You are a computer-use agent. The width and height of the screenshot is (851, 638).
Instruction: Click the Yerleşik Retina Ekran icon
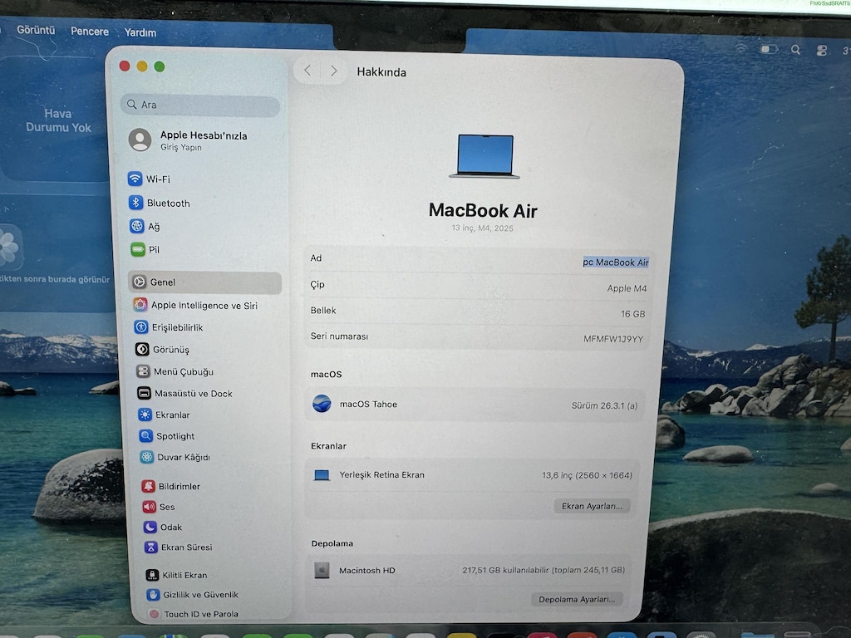(322, 475)
